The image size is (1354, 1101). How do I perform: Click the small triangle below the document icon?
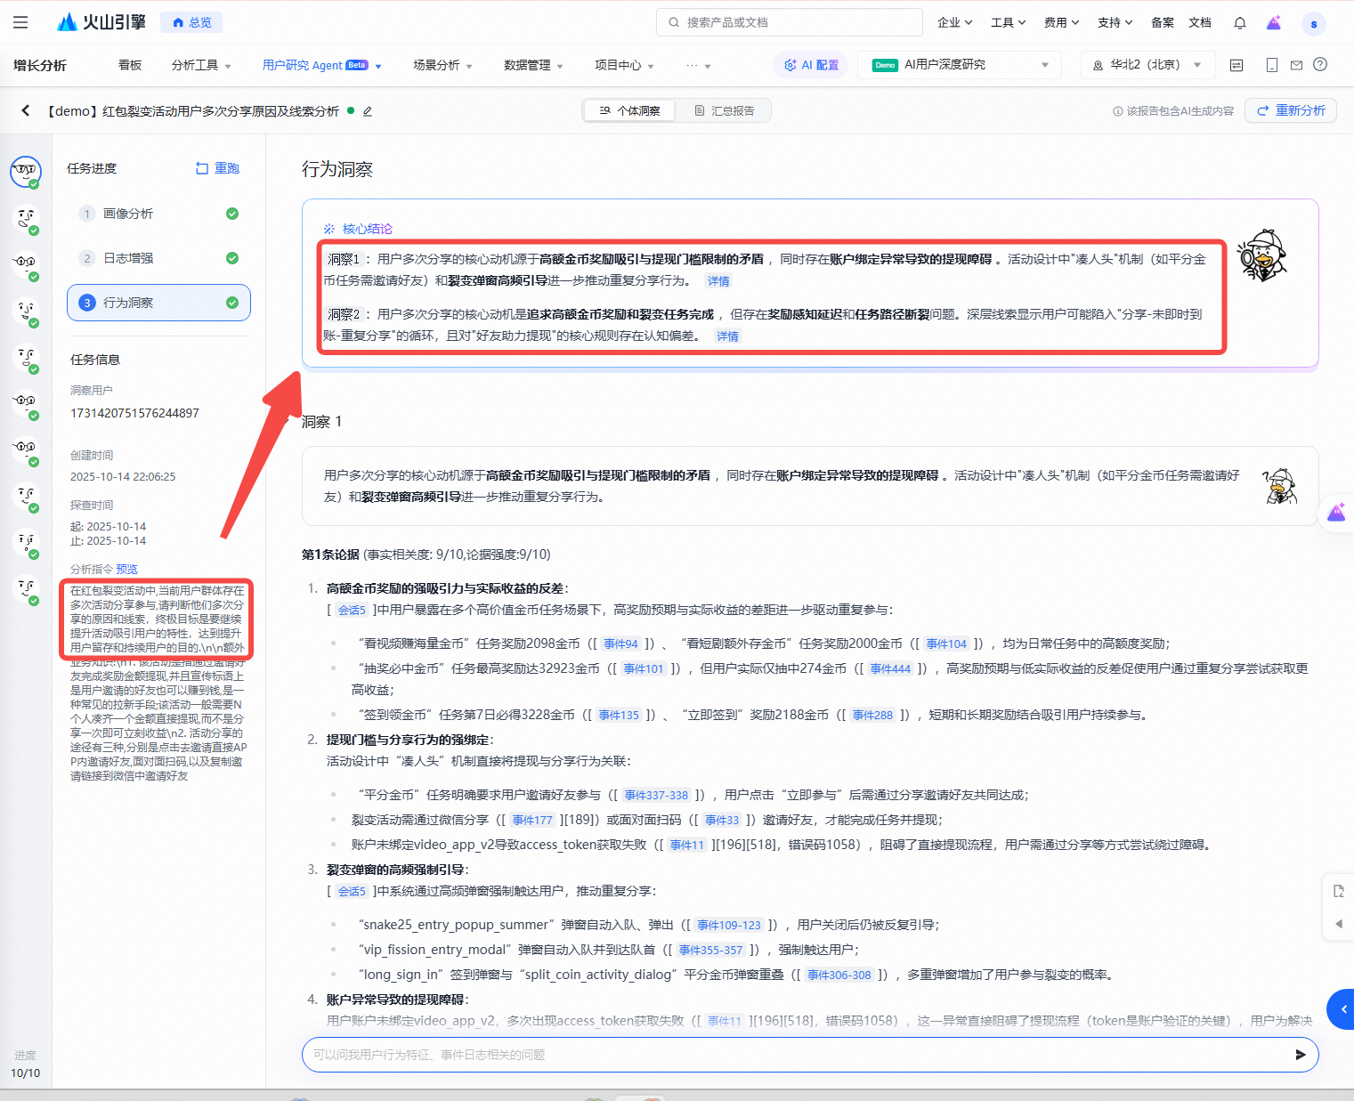[x=1339, y=924]
